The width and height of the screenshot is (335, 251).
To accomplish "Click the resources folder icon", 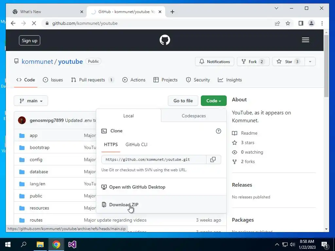I will (22, 208).
